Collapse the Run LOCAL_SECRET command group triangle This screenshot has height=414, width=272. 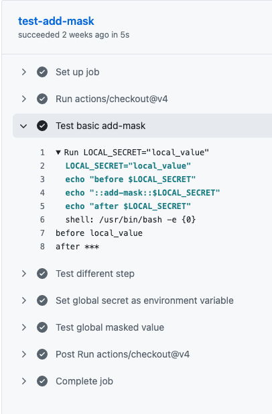58,153
